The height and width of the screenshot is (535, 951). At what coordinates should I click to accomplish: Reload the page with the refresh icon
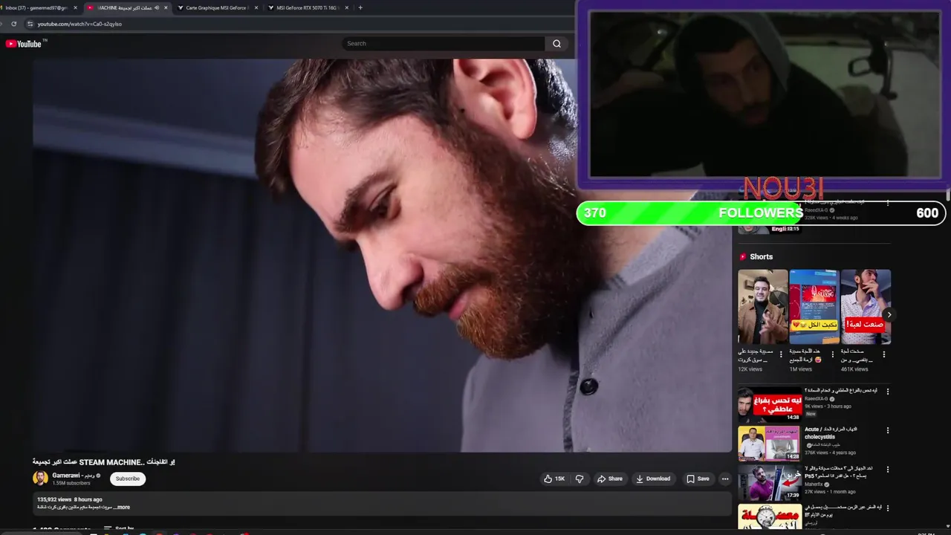tap(13, 24)
